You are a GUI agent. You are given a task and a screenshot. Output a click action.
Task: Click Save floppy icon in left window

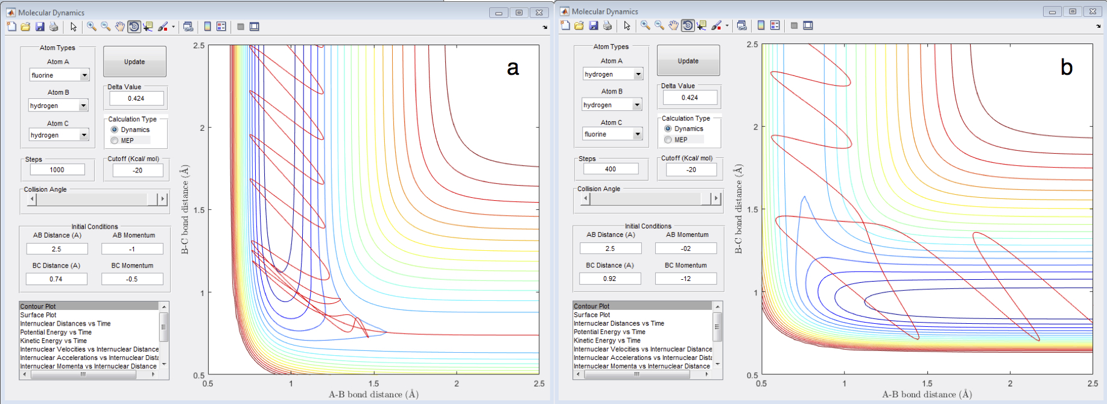(40, 27)
